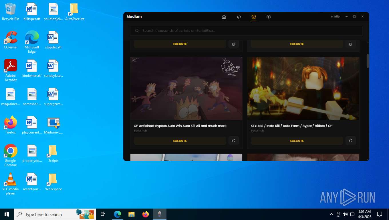This screenshot has width=389, height=220.
Task: Select kindwhen.rtf on the desktop
Action: point(32,68)
